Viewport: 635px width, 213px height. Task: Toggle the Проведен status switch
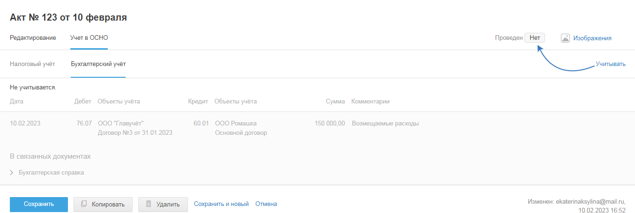click(535, 38)
